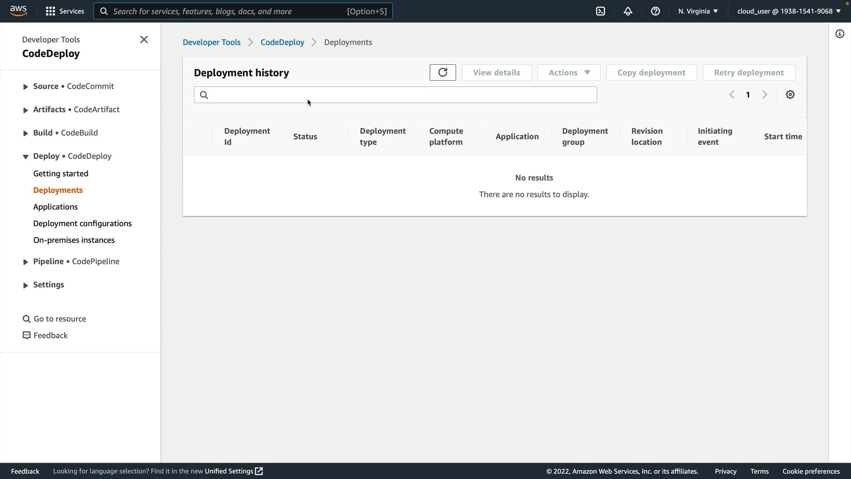The width and height of the screenshot is (851, 479).
Task: Click the deployment history filter field
Action: [x=399, y=95]
